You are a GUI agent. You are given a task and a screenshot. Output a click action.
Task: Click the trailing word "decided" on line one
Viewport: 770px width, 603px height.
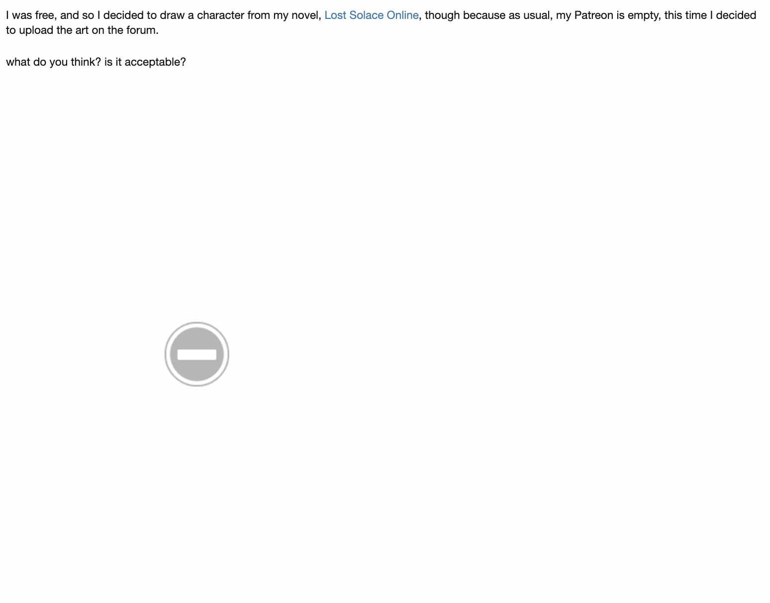(x=736, y=15)
